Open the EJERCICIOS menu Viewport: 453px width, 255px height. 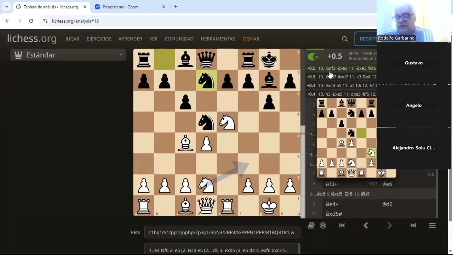point(99,39)
